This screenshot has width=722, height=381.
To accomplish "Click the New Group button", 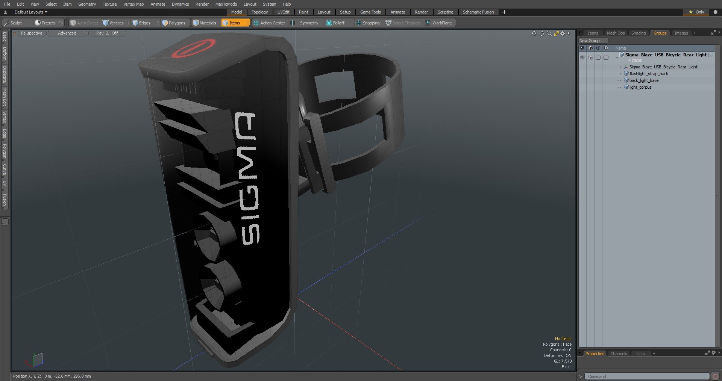I will (593, 41).
